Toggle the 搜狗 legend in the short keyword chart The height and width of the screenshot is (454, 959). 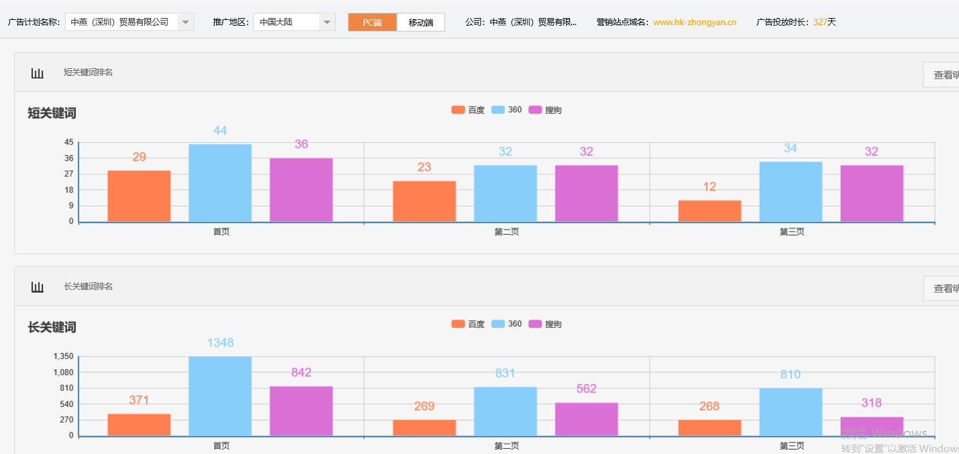(545, 109)
